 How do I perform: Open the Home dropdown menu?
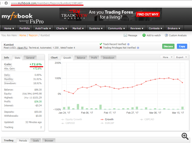click(9, 28)
